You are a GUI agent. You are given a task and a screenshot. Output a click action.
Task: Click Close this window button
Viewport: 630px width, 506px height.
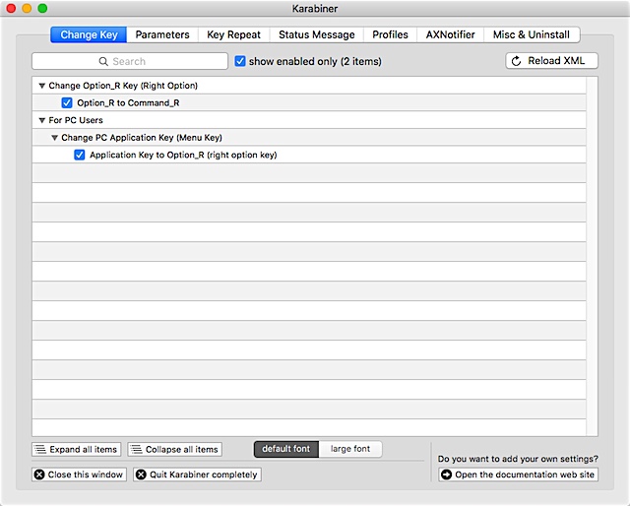79,474
